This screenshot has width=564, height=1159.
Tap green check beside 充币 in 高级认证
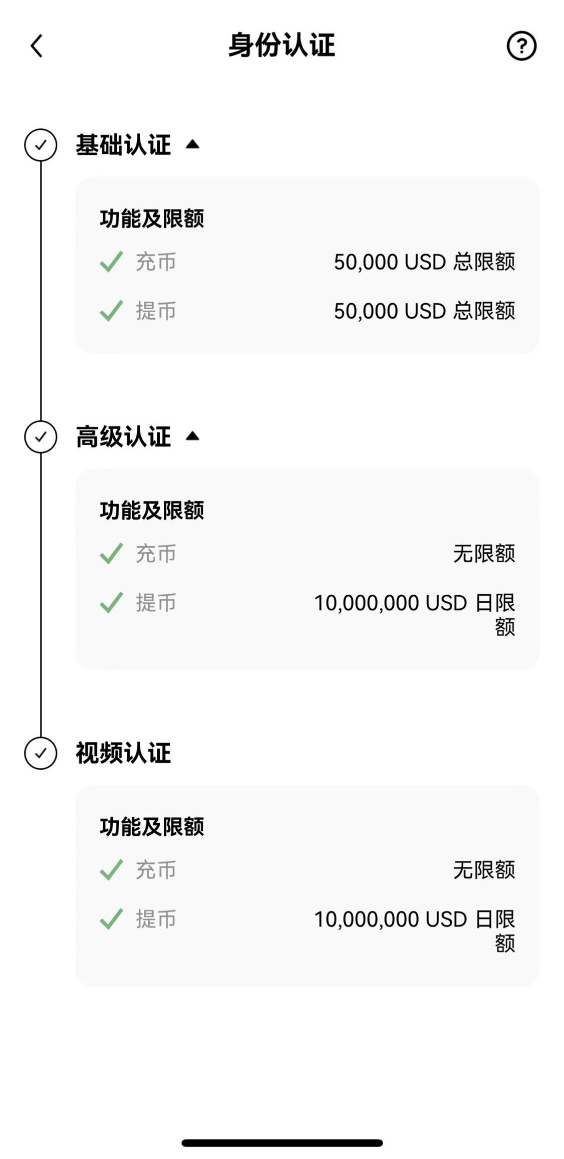[111, 553]
